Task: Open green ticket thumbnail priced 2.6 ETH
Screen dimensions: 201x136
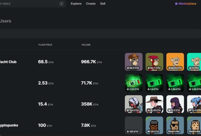Action: [x=154, y=83]
